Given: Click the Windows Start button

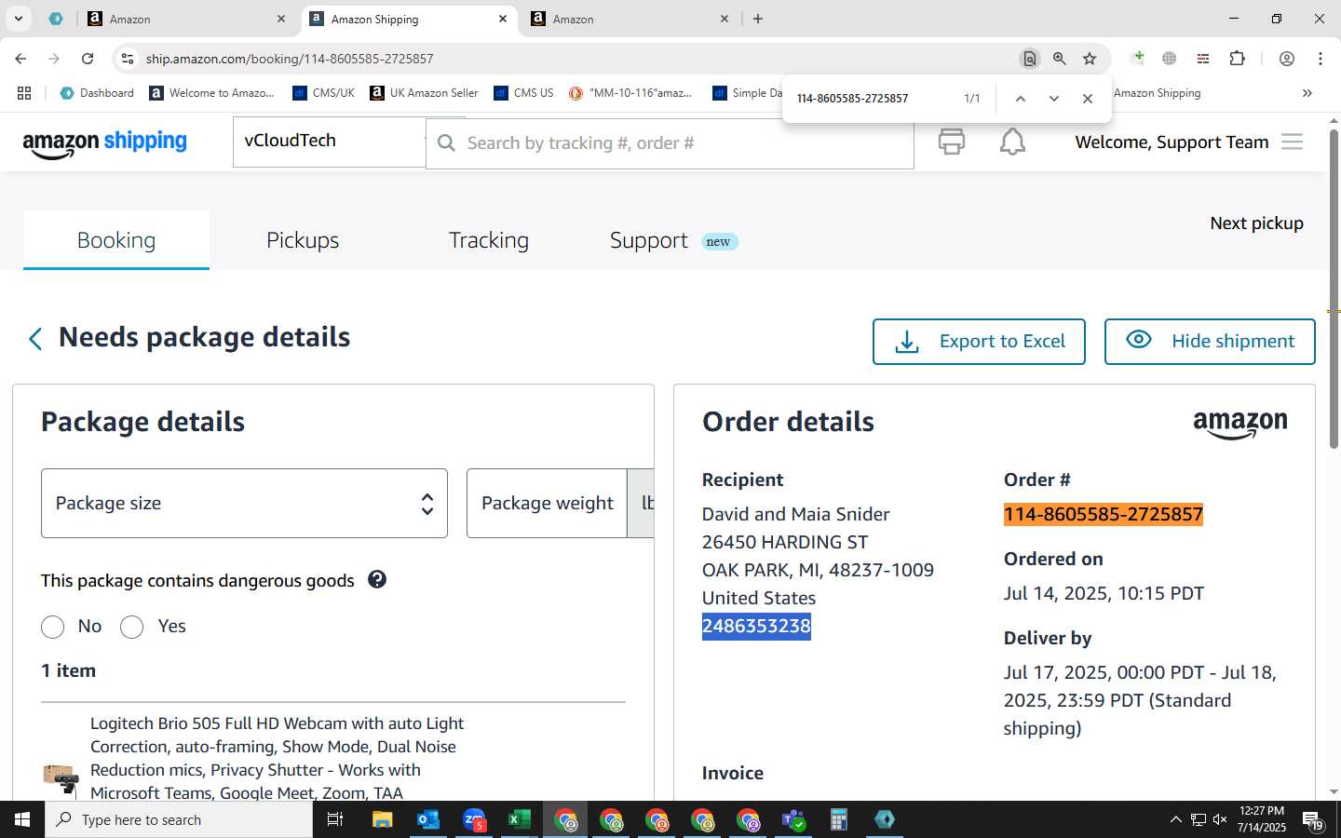Looking at the screenshot, I should (22, 819).
